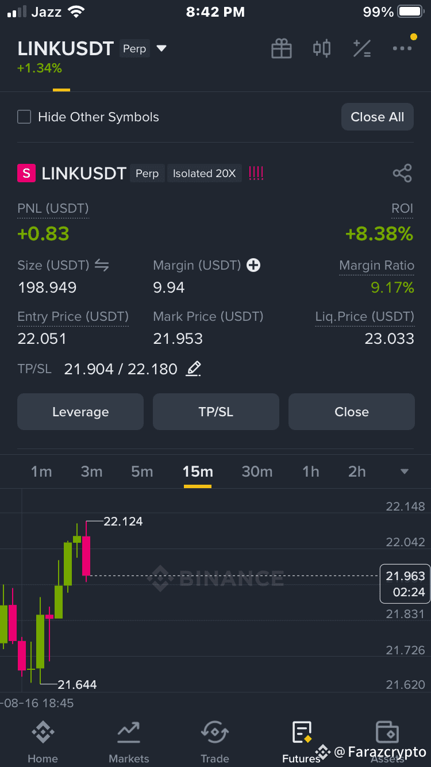The height and width of the screenshot is (767, 431).
Task: Tap the TP/SL button
Action: pyautogui.click(x=216, y=412)
